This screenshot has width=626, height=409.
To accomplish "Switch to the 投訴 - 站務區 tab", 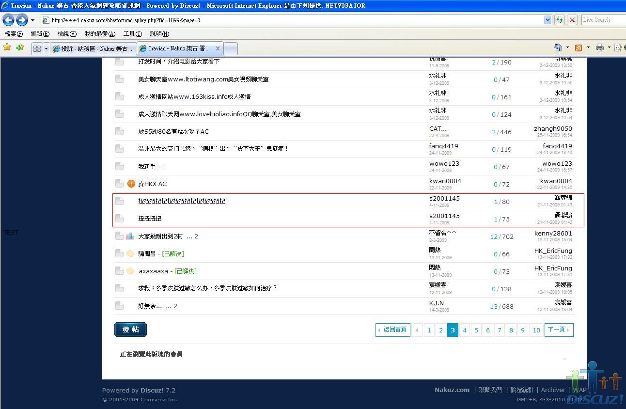I will [94, 48].
